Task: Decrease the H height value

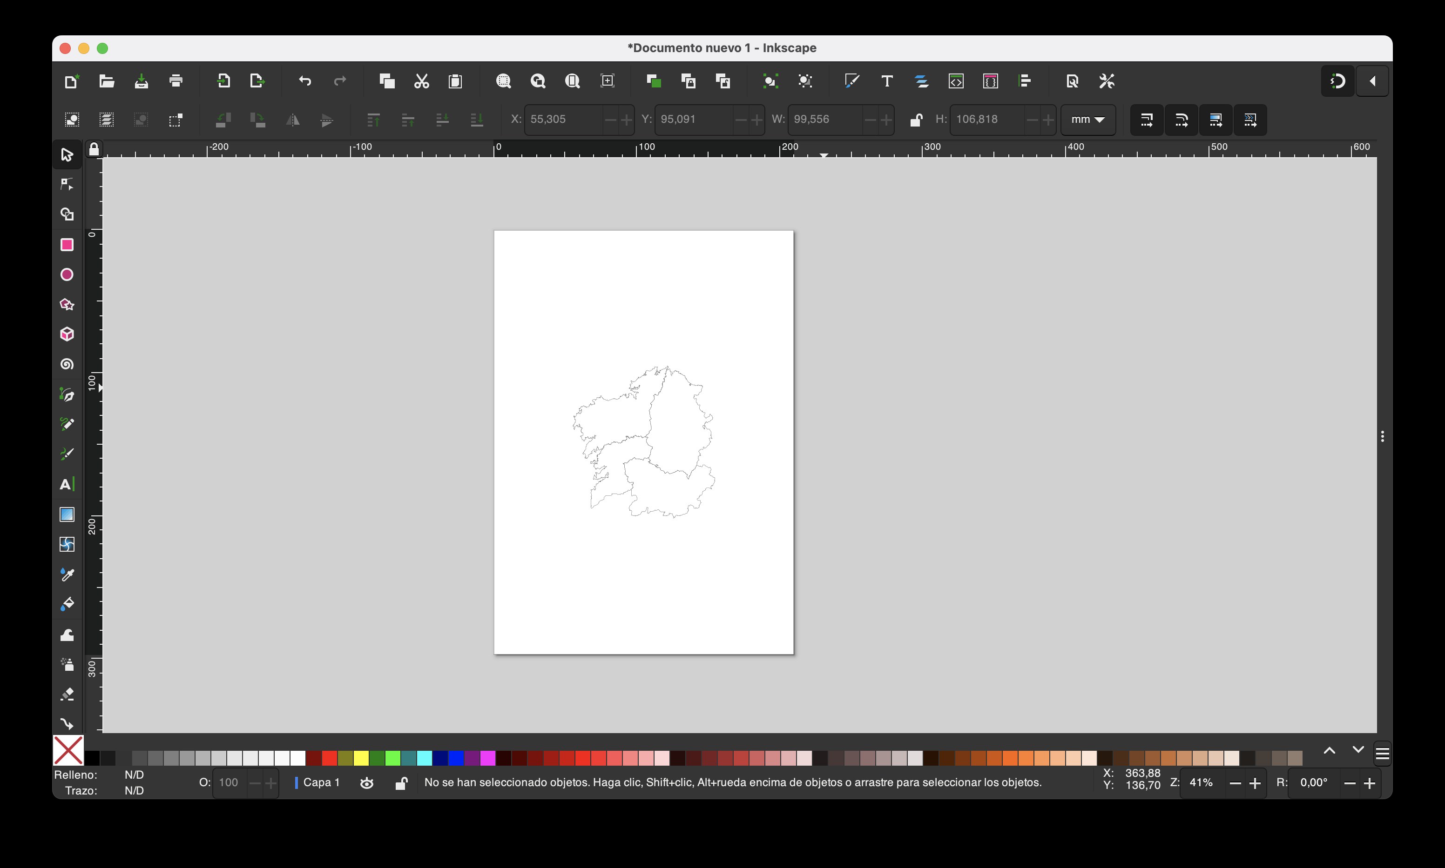Action: 1033,120
